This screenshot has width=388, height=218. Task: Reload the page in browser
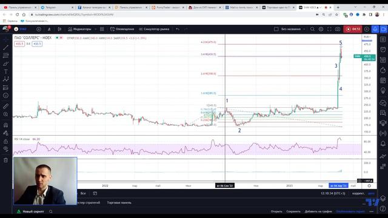point(17,15)
